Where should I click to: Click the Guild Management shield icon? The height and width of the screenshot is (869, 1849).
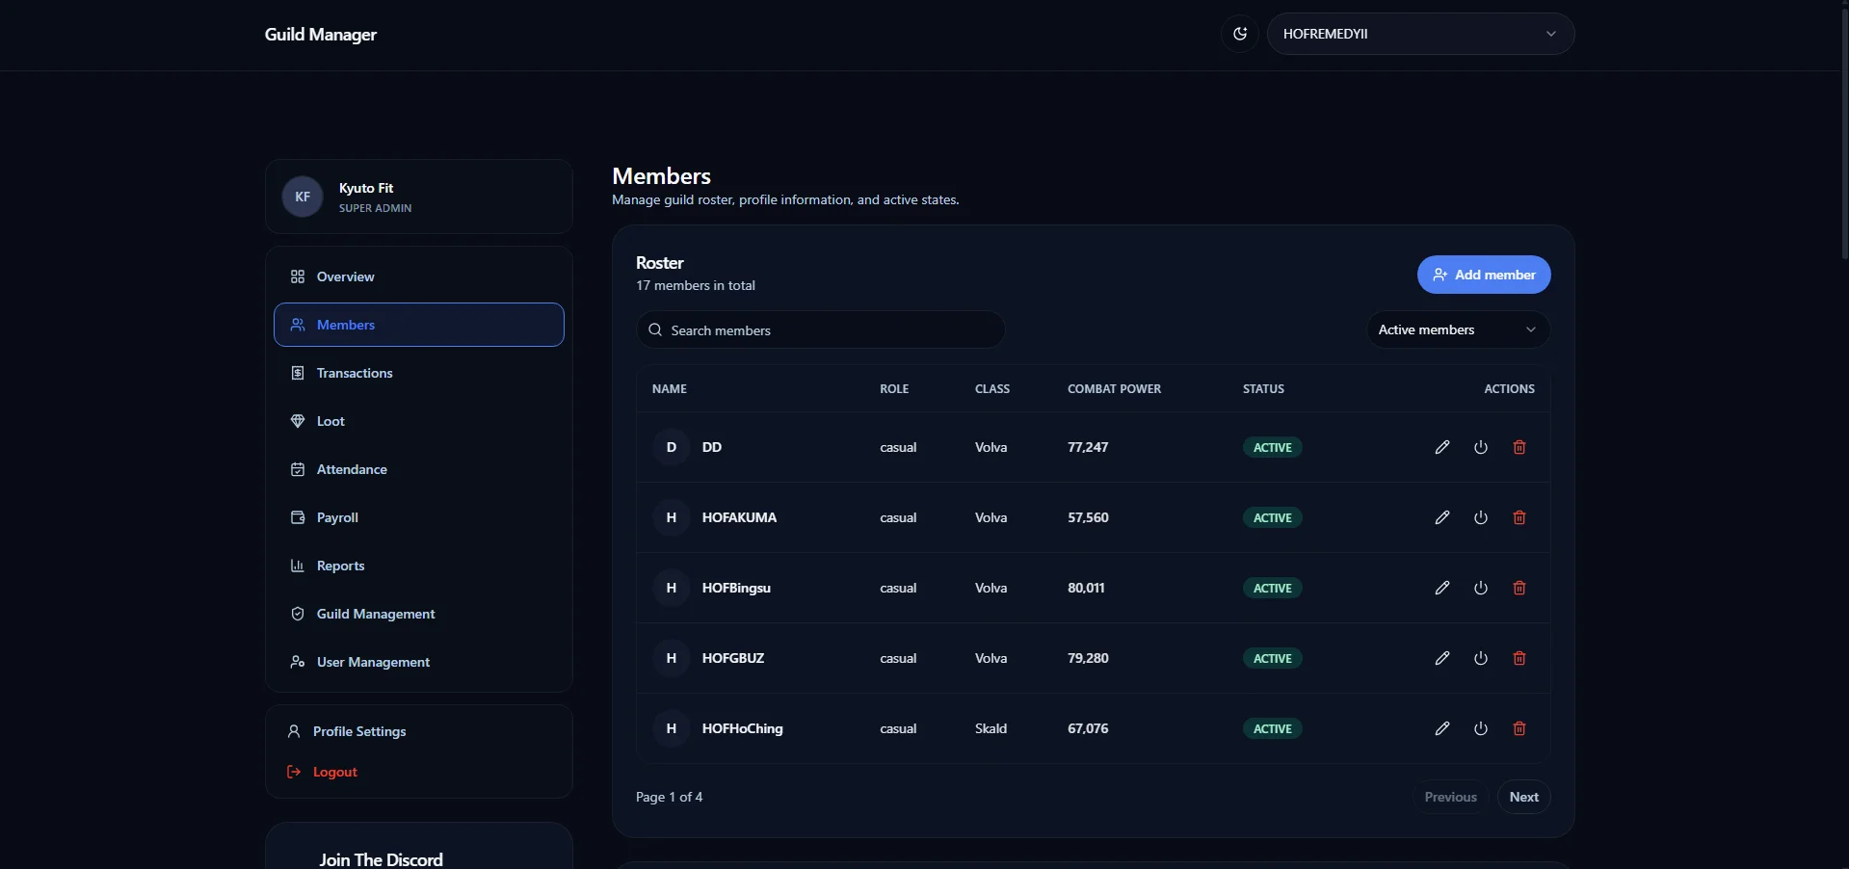coord(298,614)
